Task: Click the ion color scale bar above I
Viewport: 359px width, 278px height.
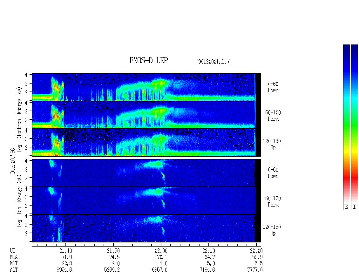Action: [355, 124]
